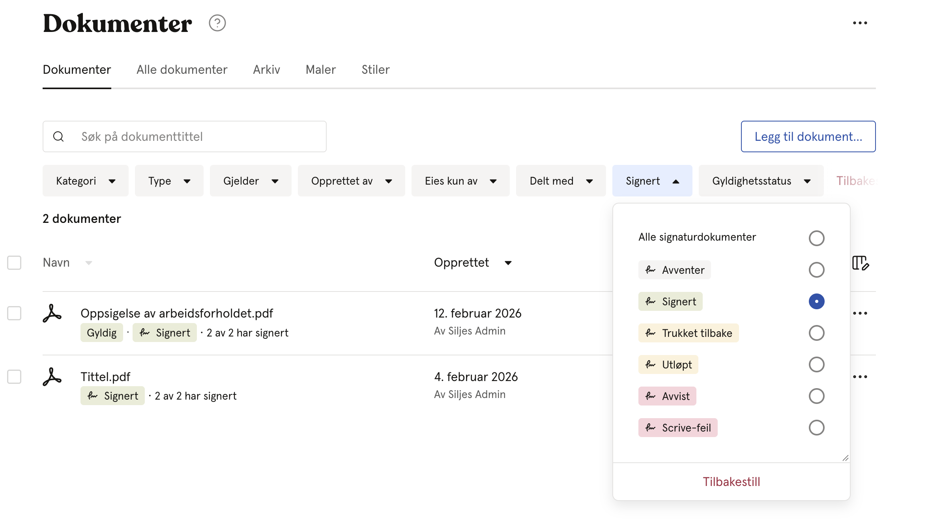This screenshot has height=527, width=928.
Task: Sort by the Opprettet column arrow
Action: click(508, 263)
